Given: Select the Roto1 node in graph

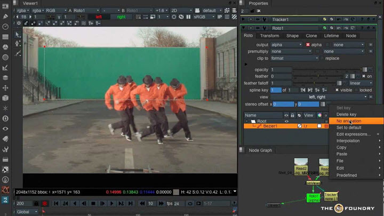Looking at the screenshot, I should [x=313, y=198].
